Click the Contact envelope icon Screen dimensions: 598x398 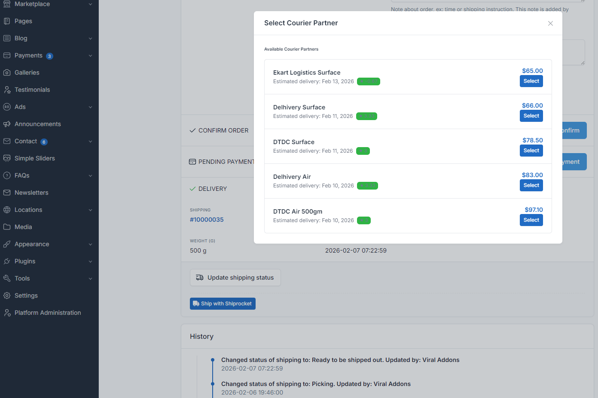(7, 141)
